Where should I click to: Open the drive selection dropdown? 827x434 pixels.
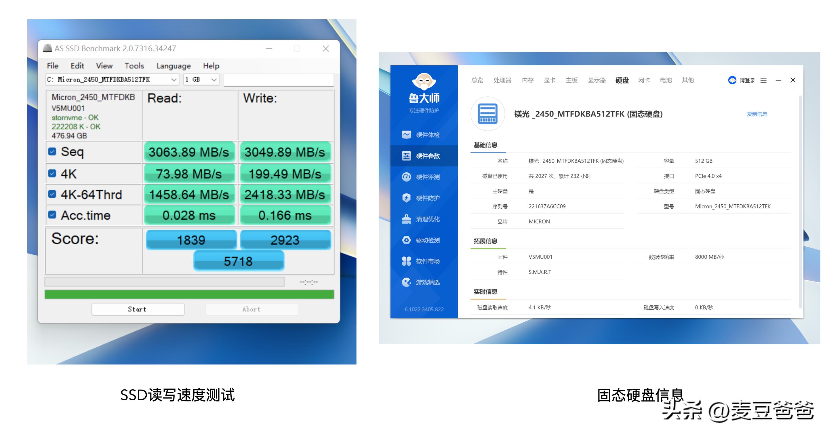click(174, 80)
